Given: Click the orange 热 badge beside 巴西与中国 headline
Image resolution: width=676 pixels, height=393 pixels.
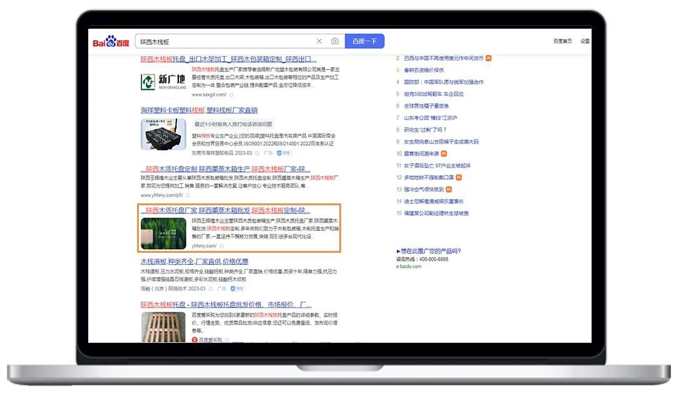Looking at the screenshot, I should 488,58.
